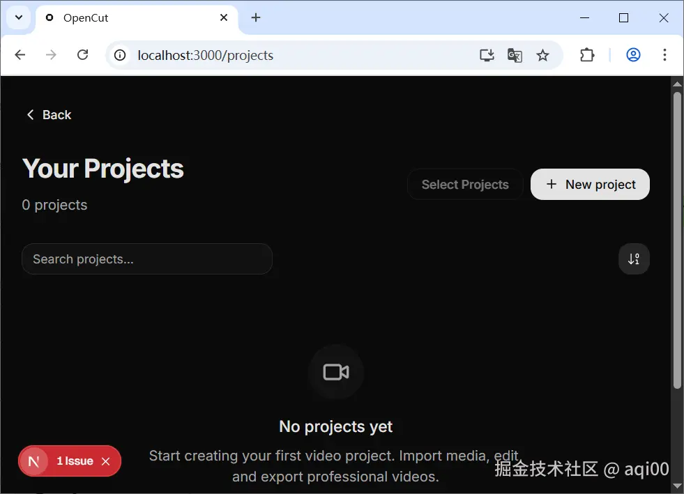The width and height of the screenshot is (684, 494).
Task: Click the Select Projects button
Action: 464,184
